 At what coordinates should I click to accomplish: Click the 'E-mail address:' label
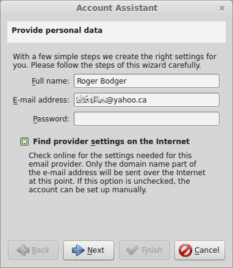41,100
